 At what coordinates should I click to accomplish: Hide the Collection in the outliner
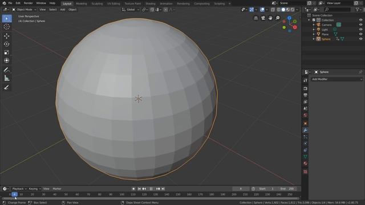(360, 20)
